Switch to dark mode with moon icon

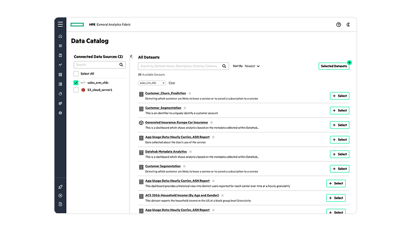(348, 25)
